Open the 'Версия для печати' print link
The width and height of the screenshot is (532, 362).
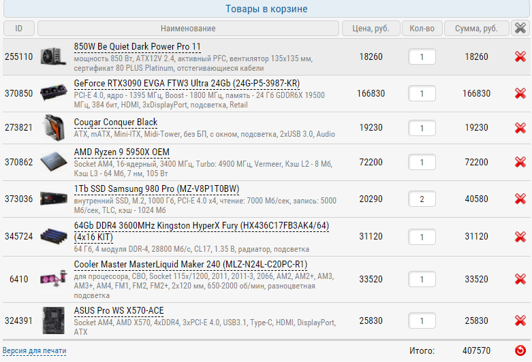pos(35,351)
